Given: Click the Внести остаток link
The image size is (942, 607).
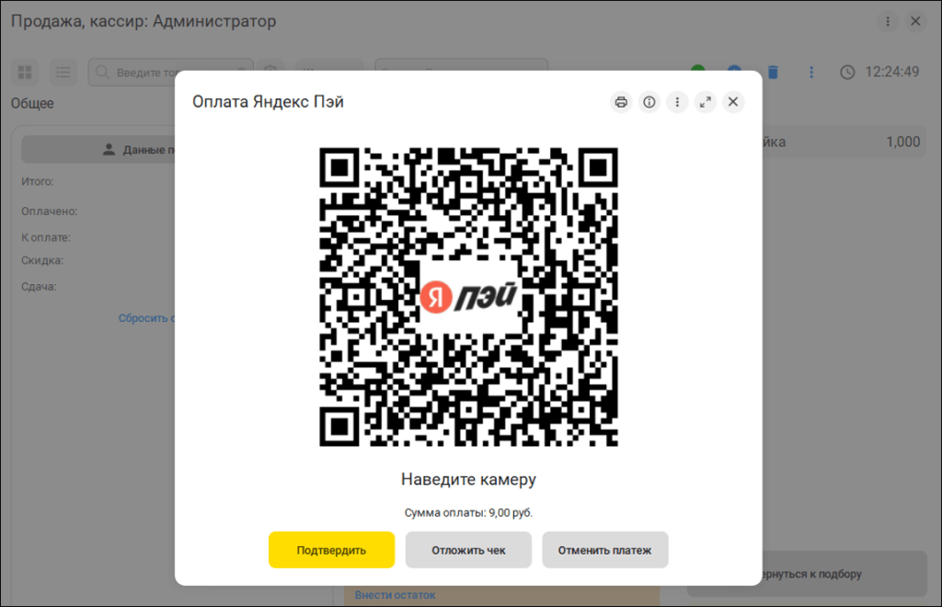Looking at the screenshot, I should [395, 595].
